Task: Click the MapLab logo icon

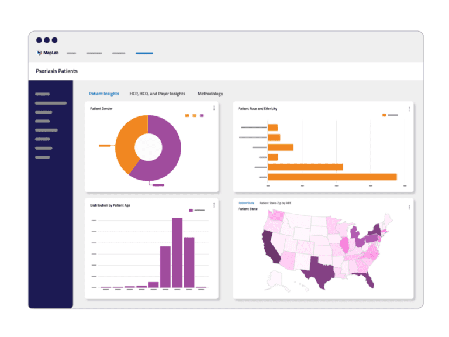Action: coord(39,53)
